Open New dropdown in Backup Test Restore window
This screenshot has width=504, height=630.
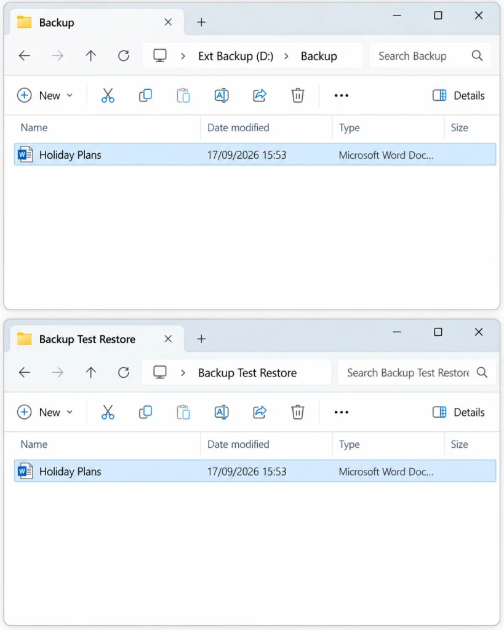click(45, 412)
